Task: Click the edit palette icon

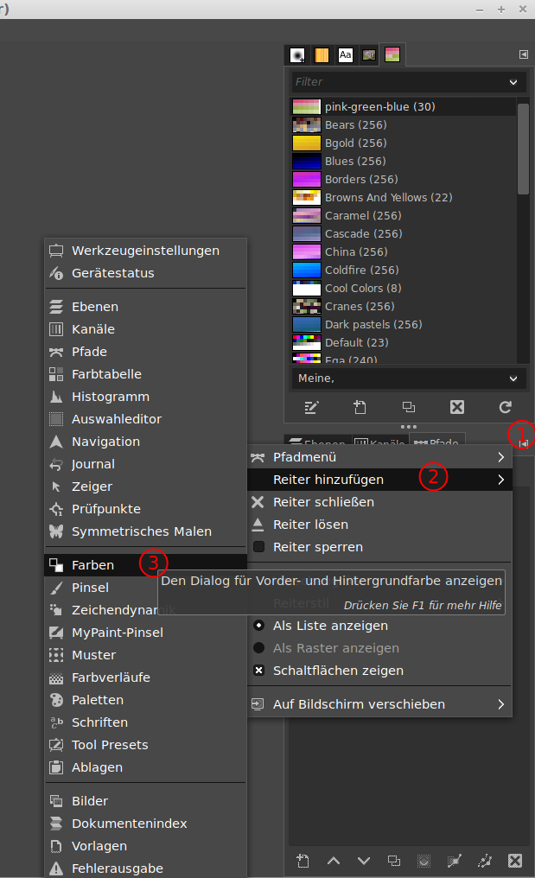Action: click(x=311, y=407)
